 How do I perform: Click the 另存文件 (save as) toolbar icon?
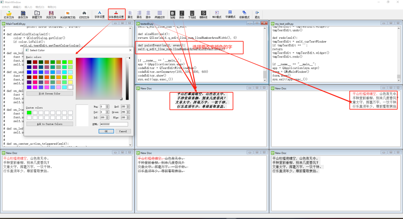[51, 15]
